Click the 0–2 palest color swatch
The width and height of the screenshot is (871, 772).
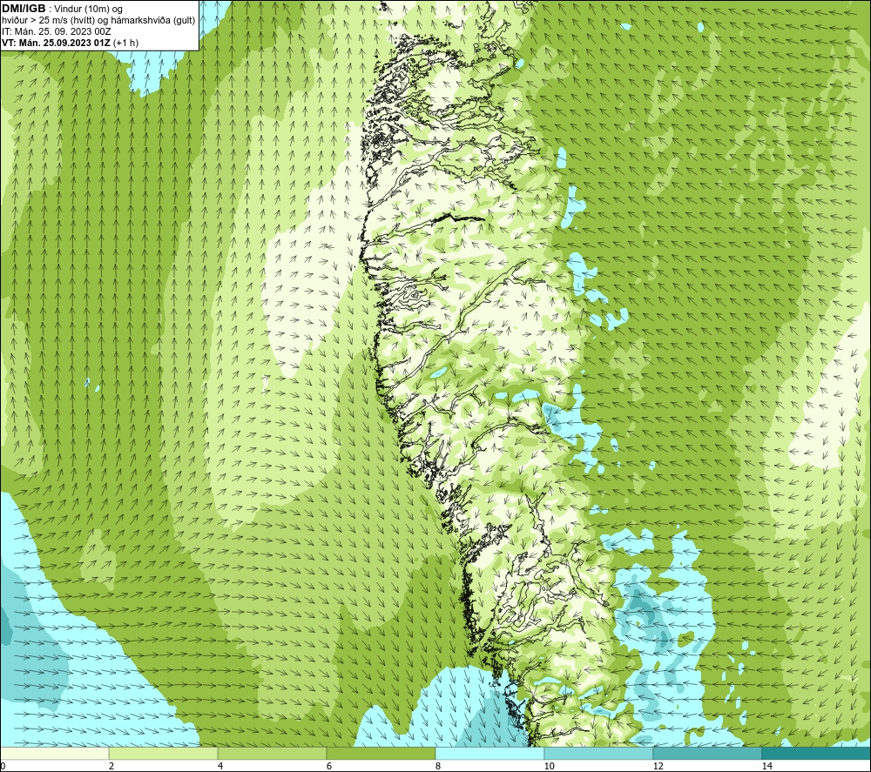click(54, 753)
